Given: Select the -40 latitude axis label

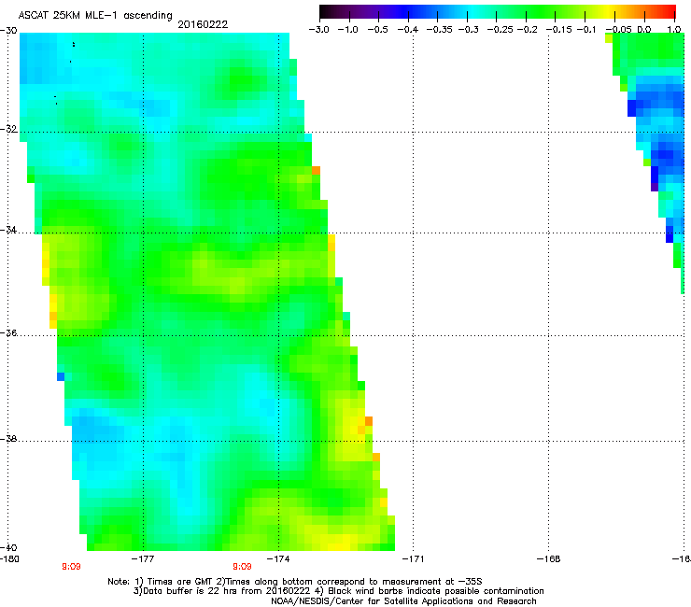Looking at the screenshot, I should (x=8, y=547).
